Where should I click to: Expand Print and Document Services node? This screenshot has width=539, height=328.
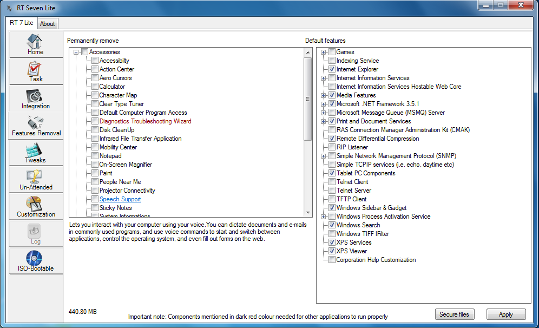[x=323, y=121]
